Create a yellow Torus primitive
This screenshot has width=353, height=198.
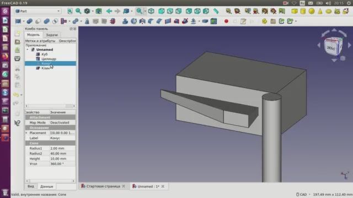(329, 11)
